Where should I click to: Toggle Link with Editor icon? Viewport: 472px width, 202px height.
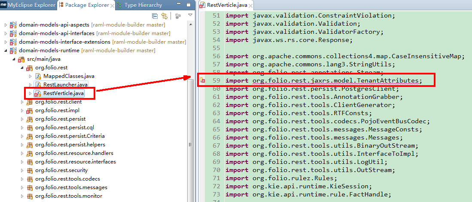coord(164,15)
